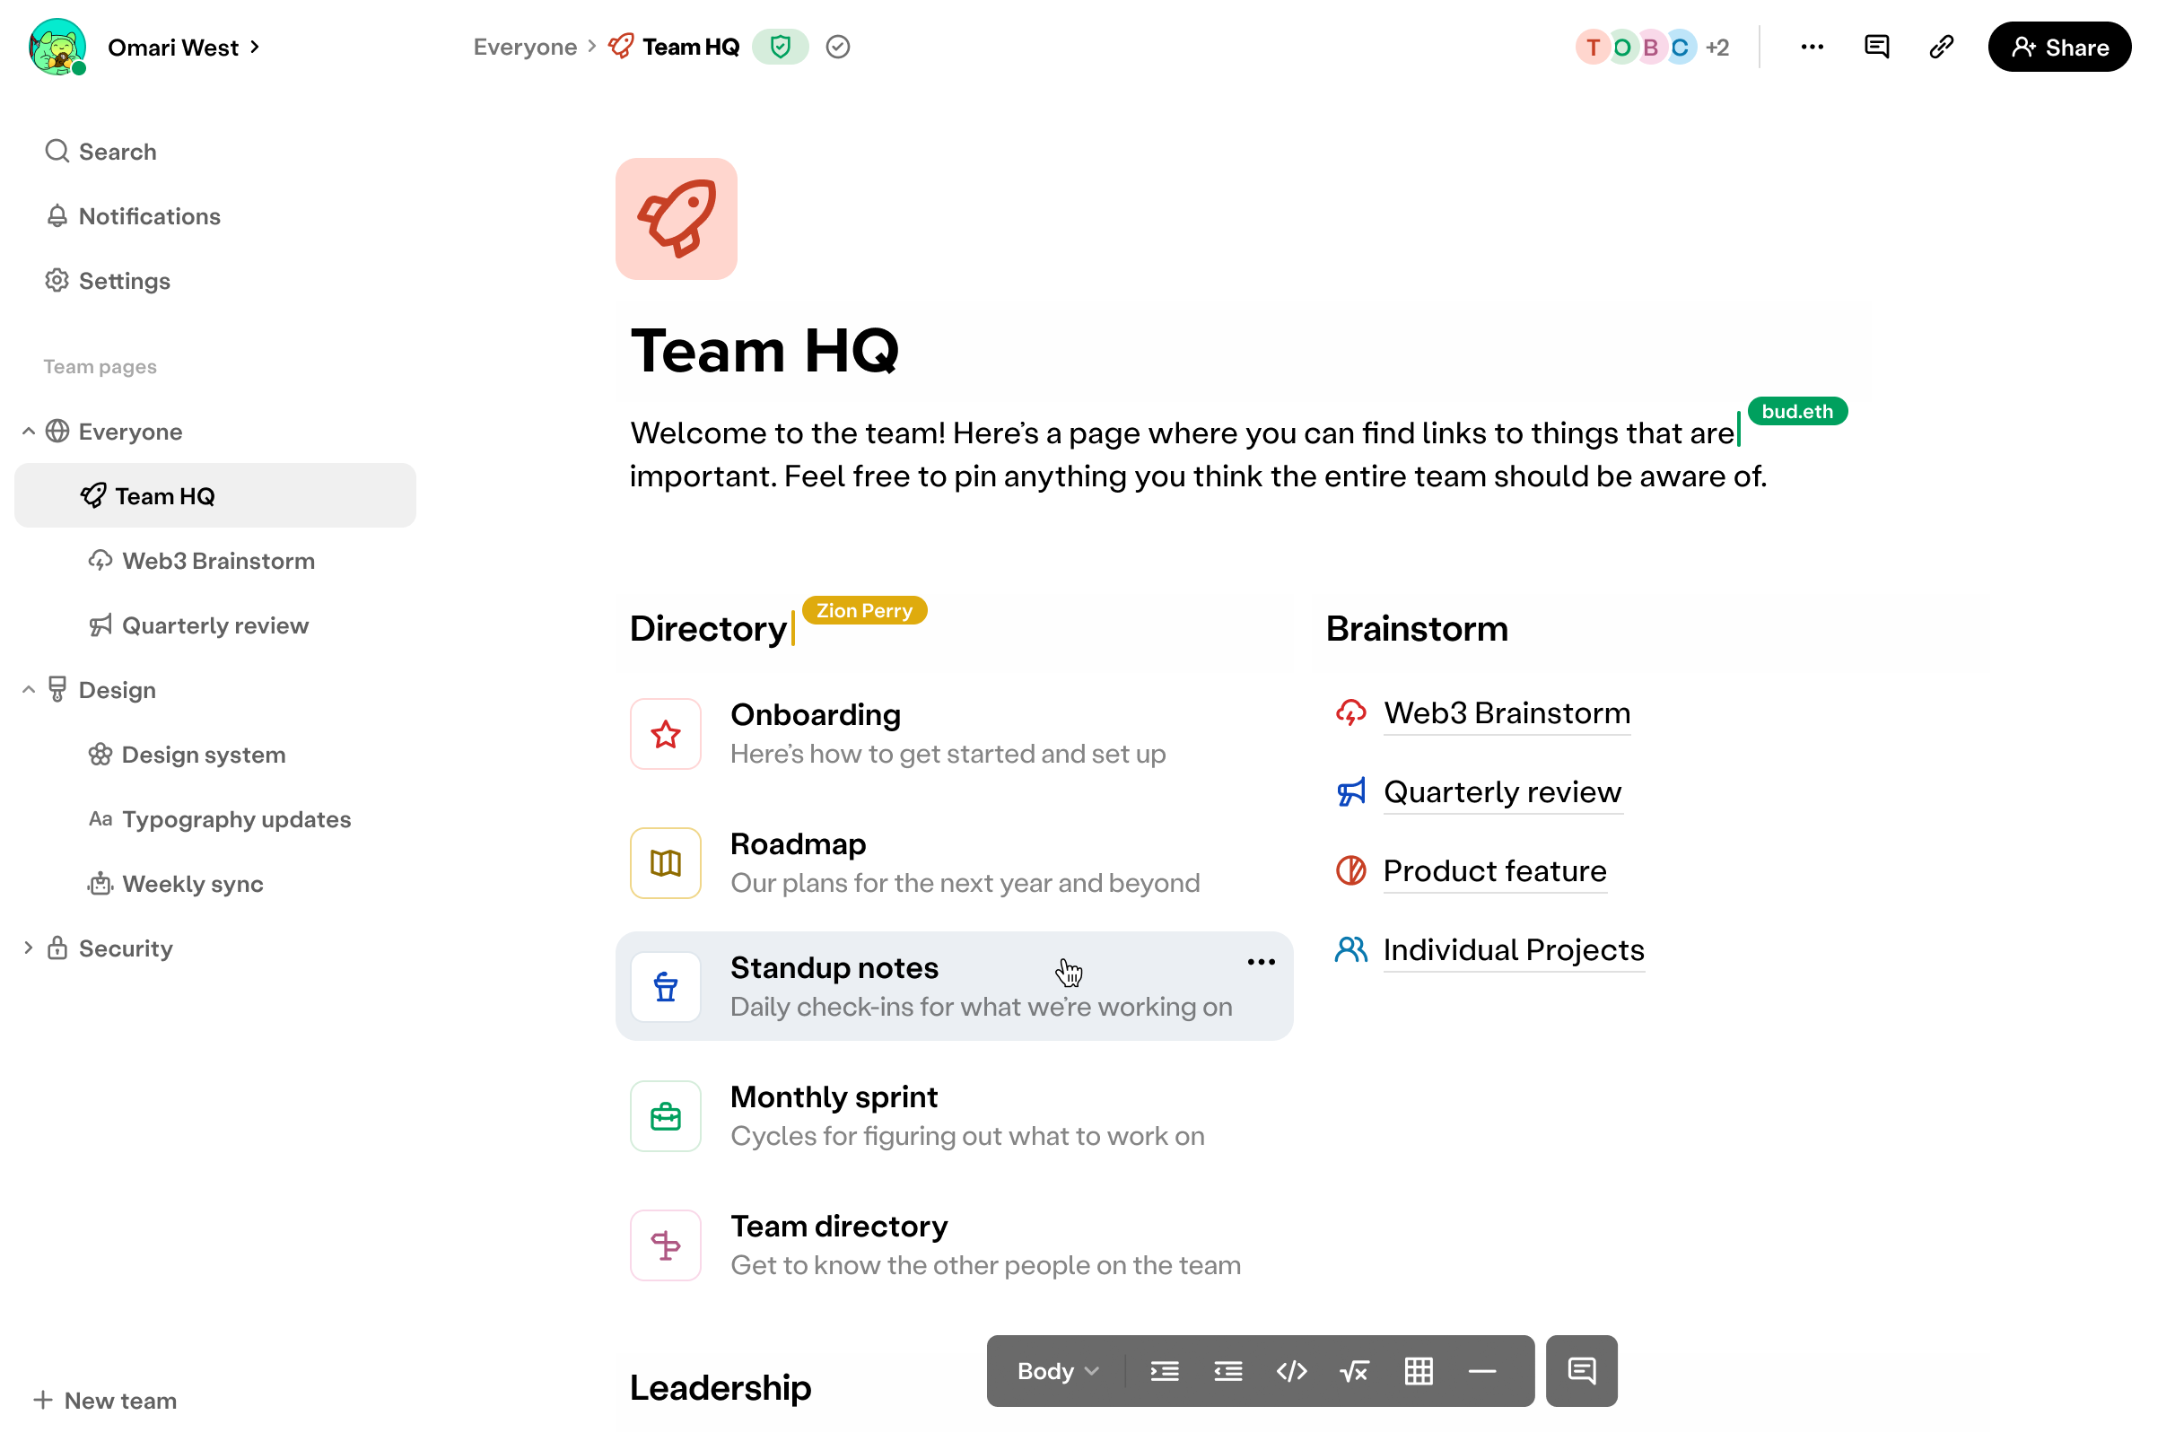2175x1450 pixels.
Task: Insert a math equation from toolbar
Action: pyautogui.click(x=1354, y=1371)
